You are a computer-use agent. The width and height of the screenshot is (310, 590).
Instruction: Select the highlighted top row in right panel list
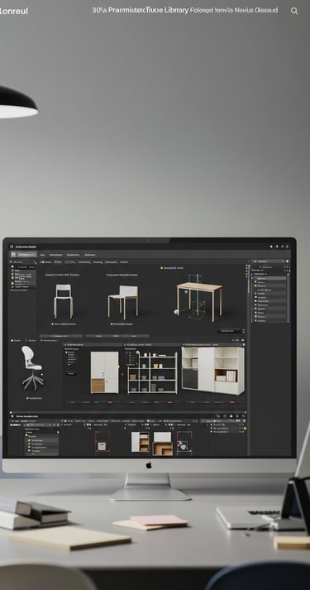[269, 278]
